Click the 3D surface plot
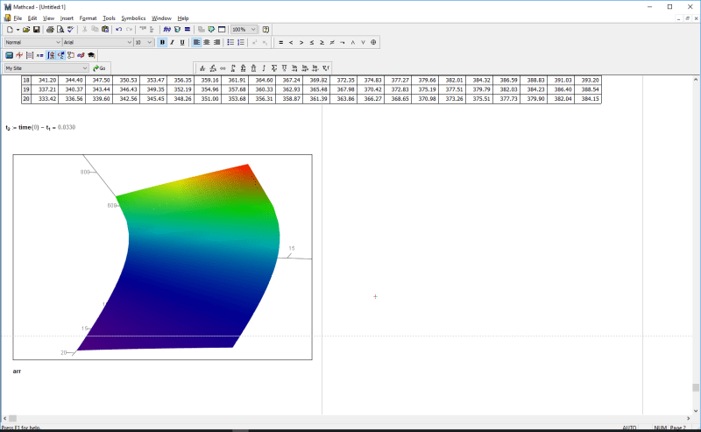 tap(163, 257)
